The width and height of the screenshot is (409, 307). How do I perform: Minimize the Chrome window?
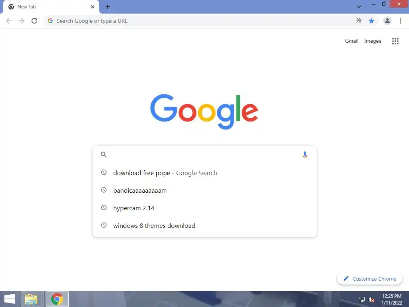(374, 4)
